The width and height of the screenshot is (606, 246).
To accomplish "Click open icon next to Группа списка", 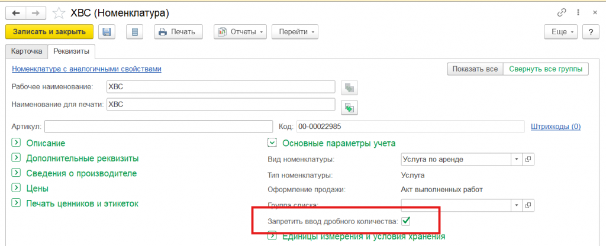I will coord(528,205).
